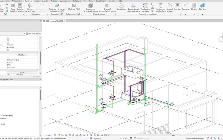This screenshot has width=223, height=140.
Task: Place Appareils sanitaires fixture
Action: pyautogui.click(x=170, y=8)
